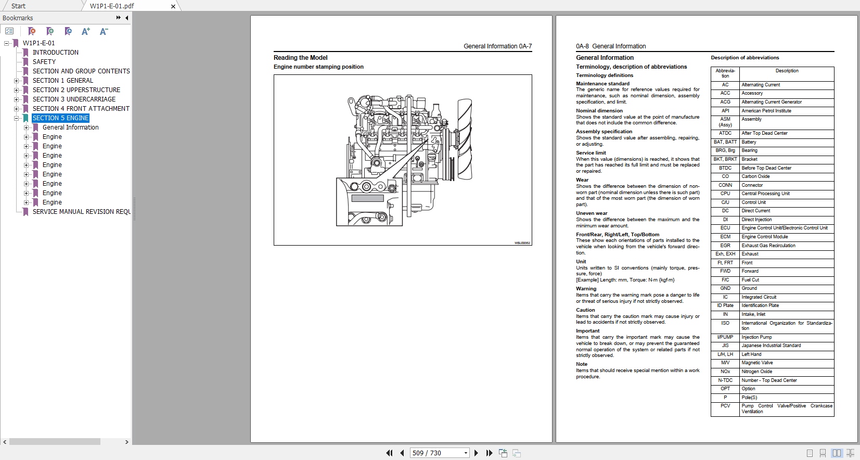This screenshot has height=460, width=860.
Task: Click the 509 / 730 page field
Action: click(436, 453)
